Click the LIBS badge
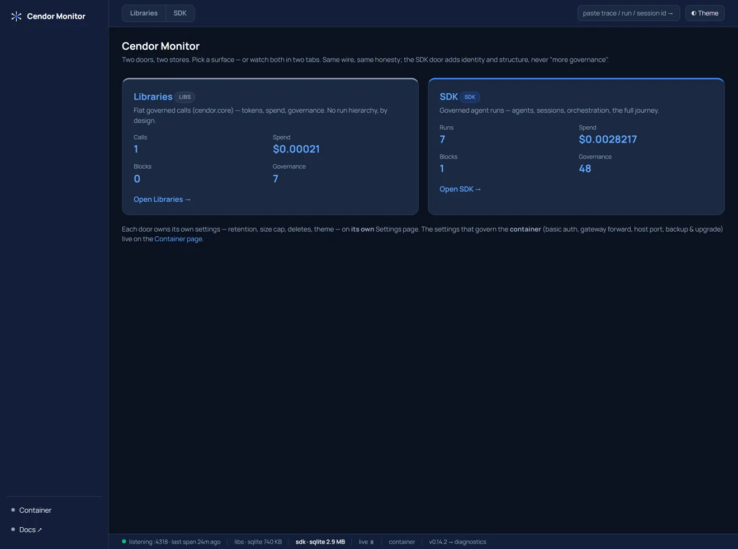The height and width of the screenshot is (549, 738). 184,97
